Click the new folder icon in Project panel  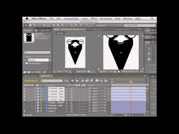click(x=29, y=72)
